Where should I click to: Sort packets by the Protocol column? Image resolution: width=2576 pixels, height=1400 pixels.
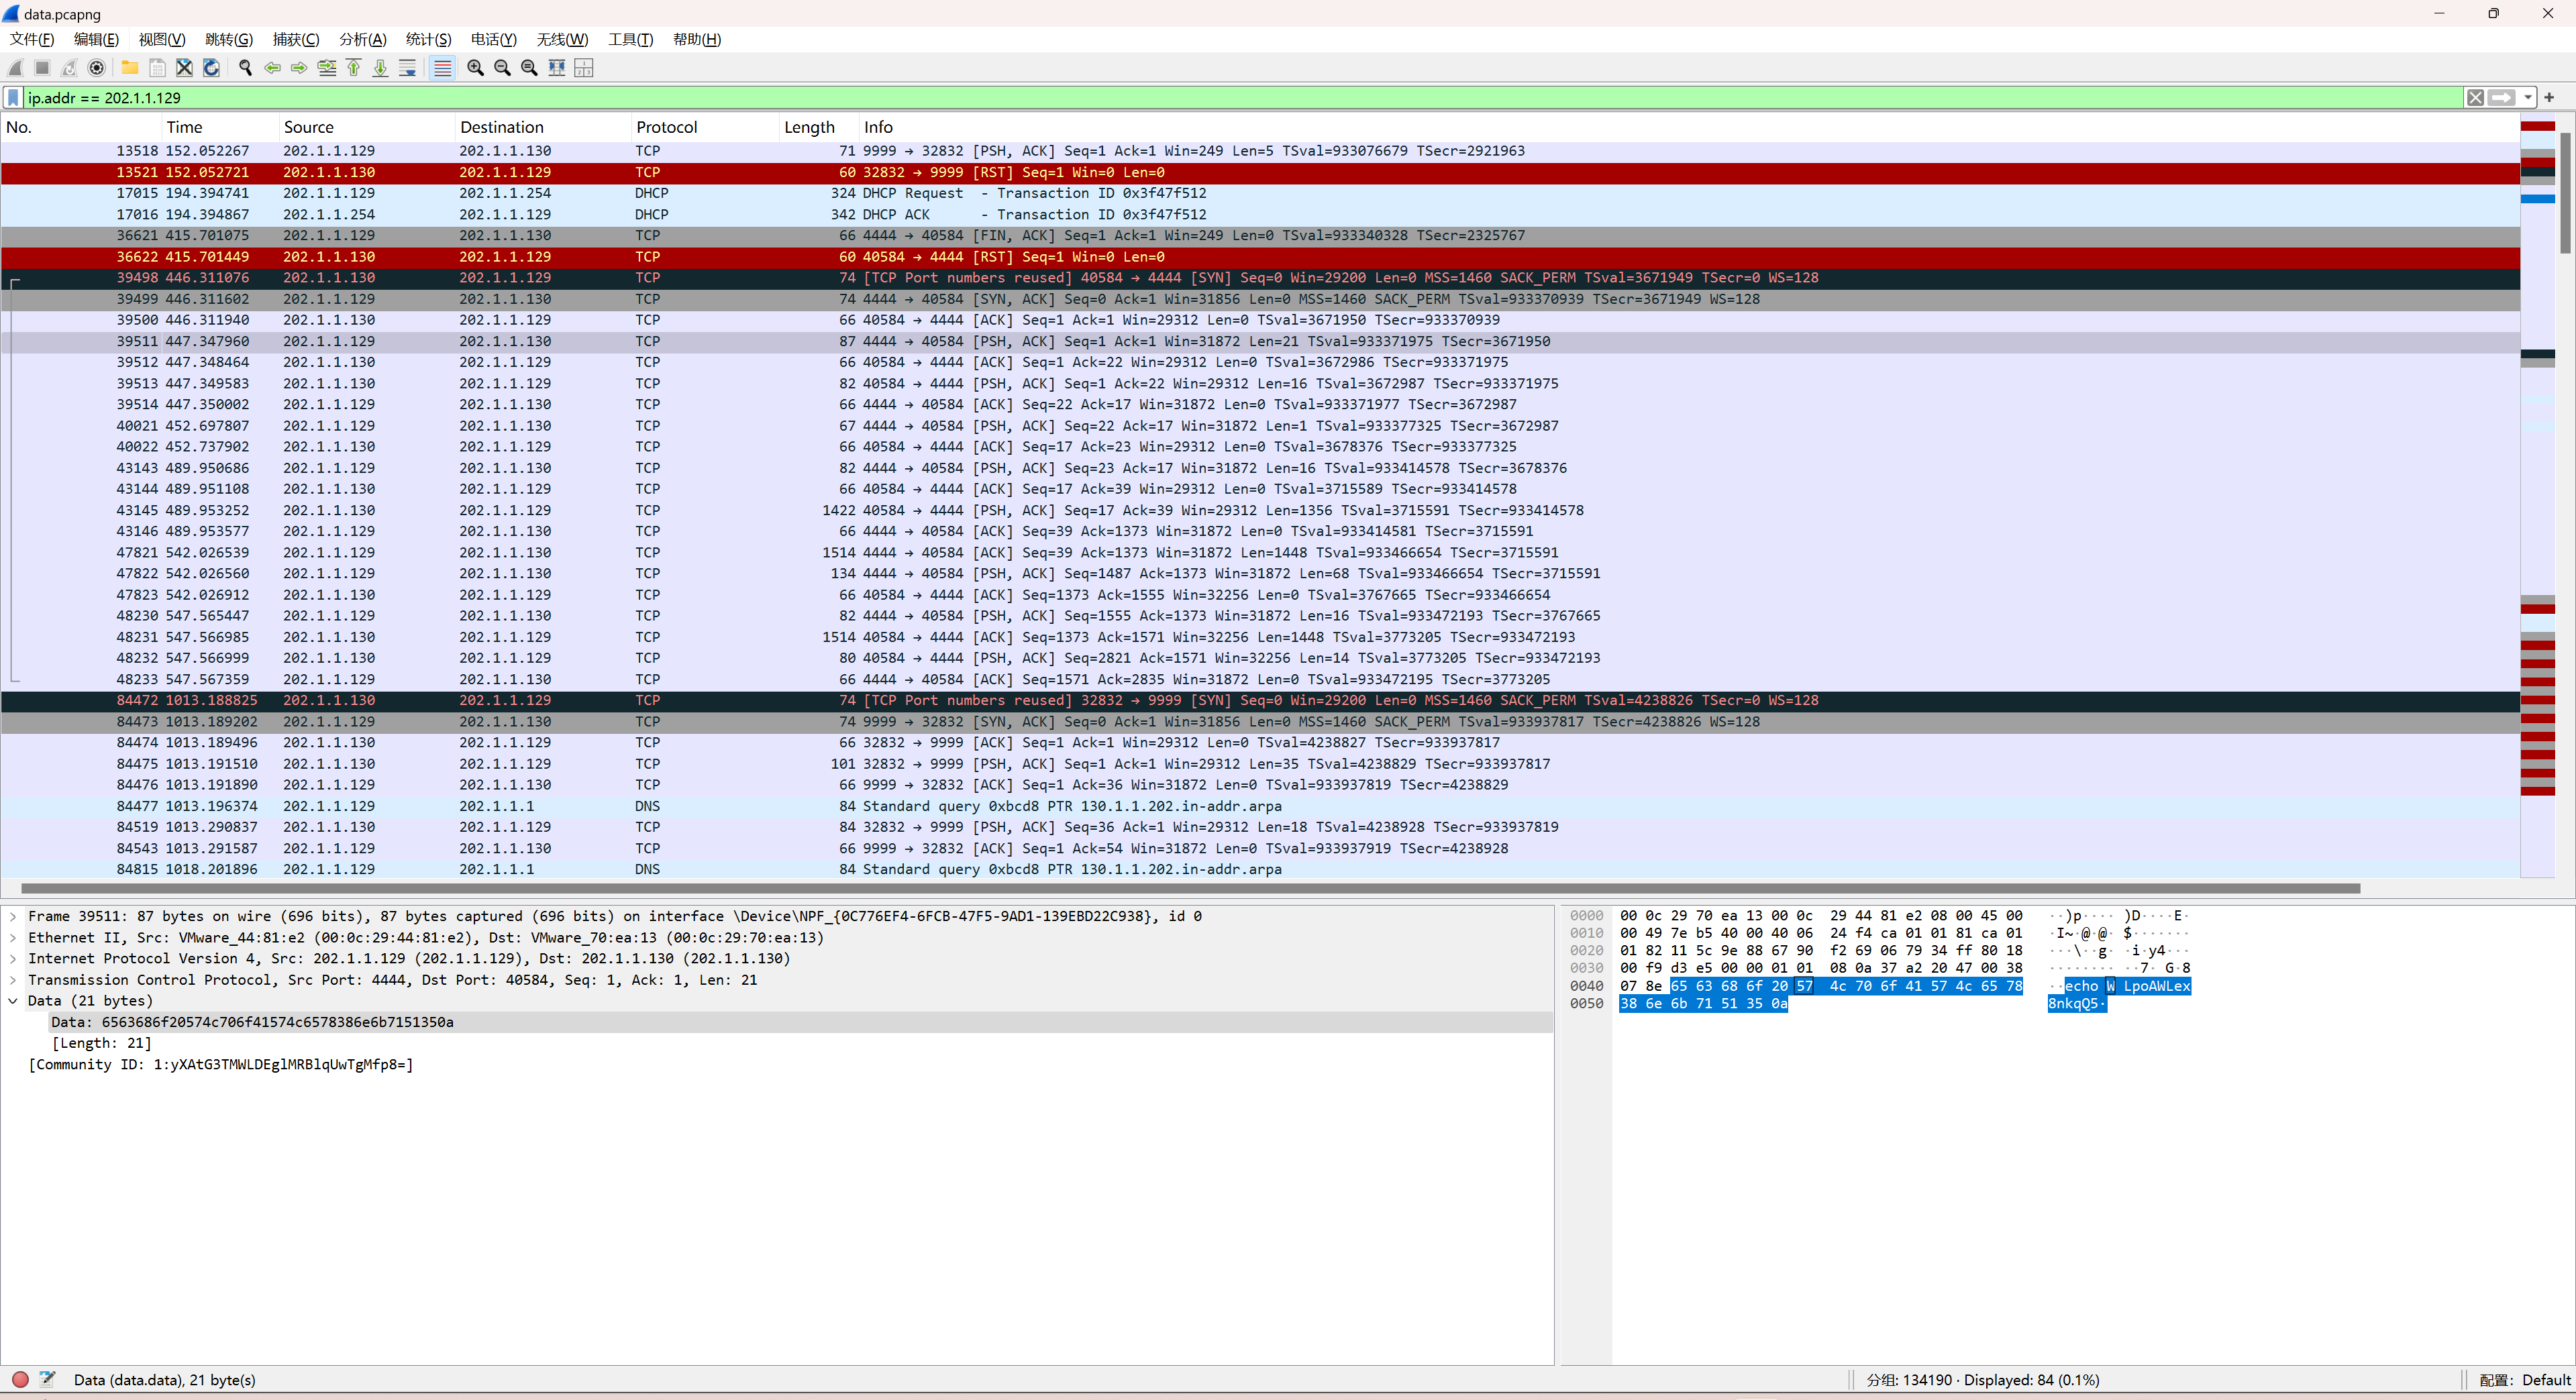tap(666, 127)
